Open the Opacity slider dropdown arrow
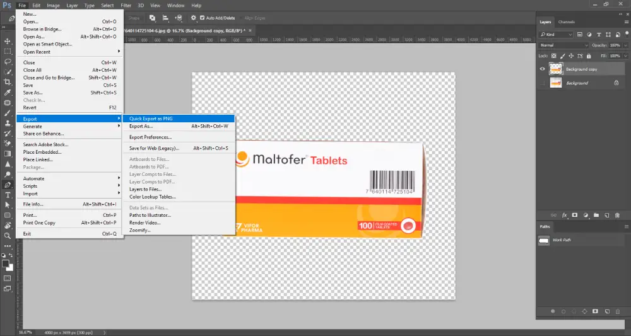 [626, 45]
